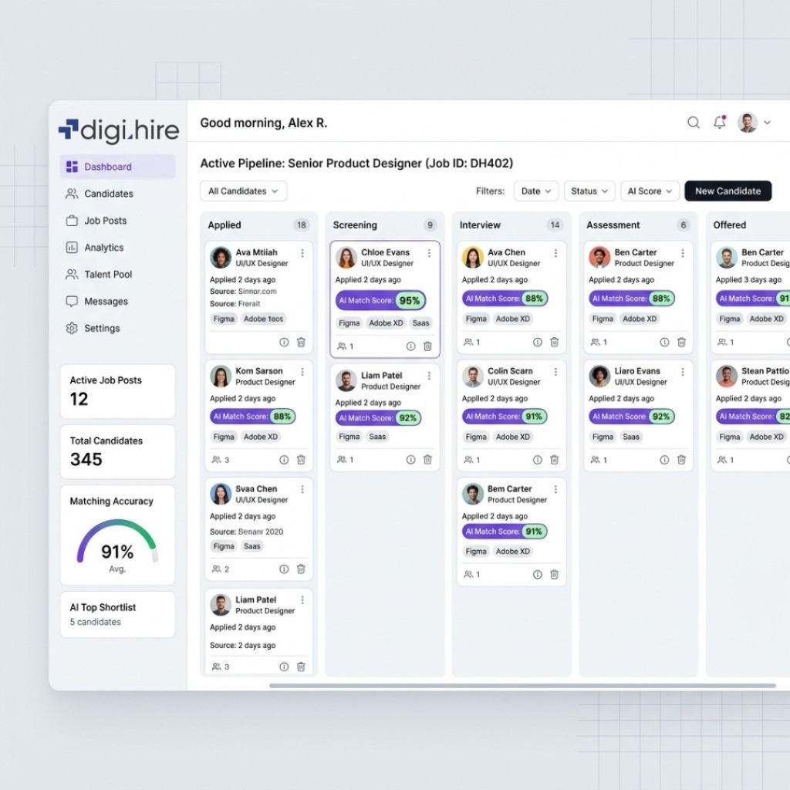Select Chloe Evans candidate photo

(346, 258)
